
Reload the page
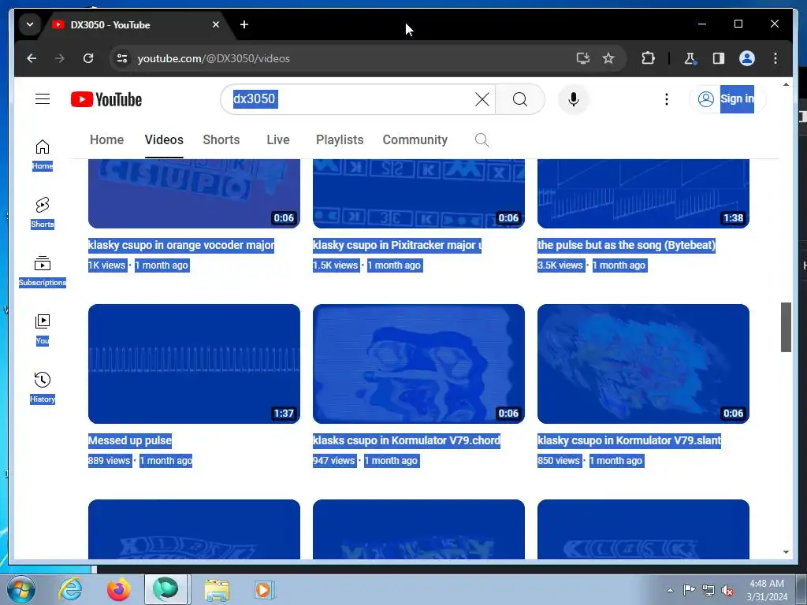pyautogui.click(x=88, y=58)
